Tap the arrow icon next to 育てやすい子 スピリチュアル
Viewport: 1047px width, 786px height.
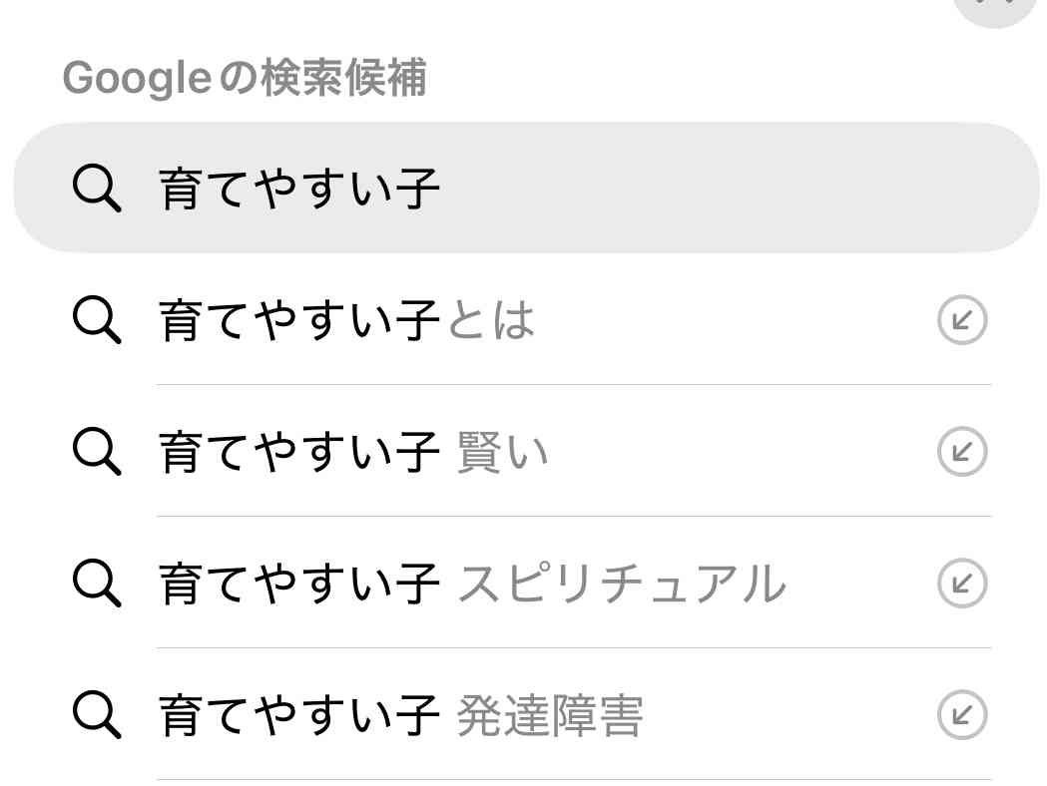tap(961, 584)
